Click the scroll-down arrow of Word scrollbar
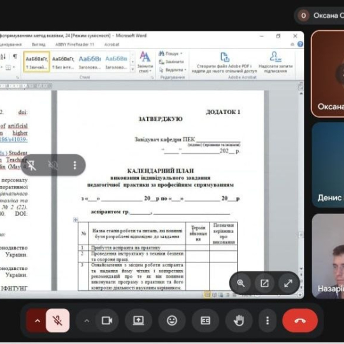Screen dimensions: 344x344 [x=301, y=269]
